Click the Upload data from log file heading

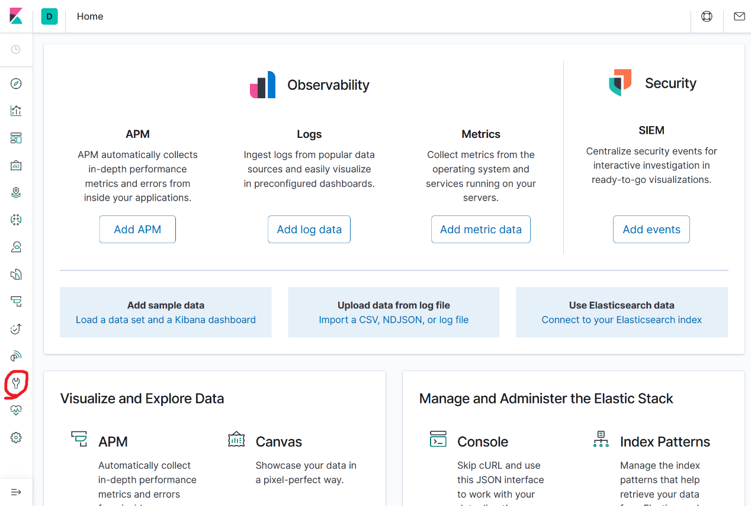(394, 305)
